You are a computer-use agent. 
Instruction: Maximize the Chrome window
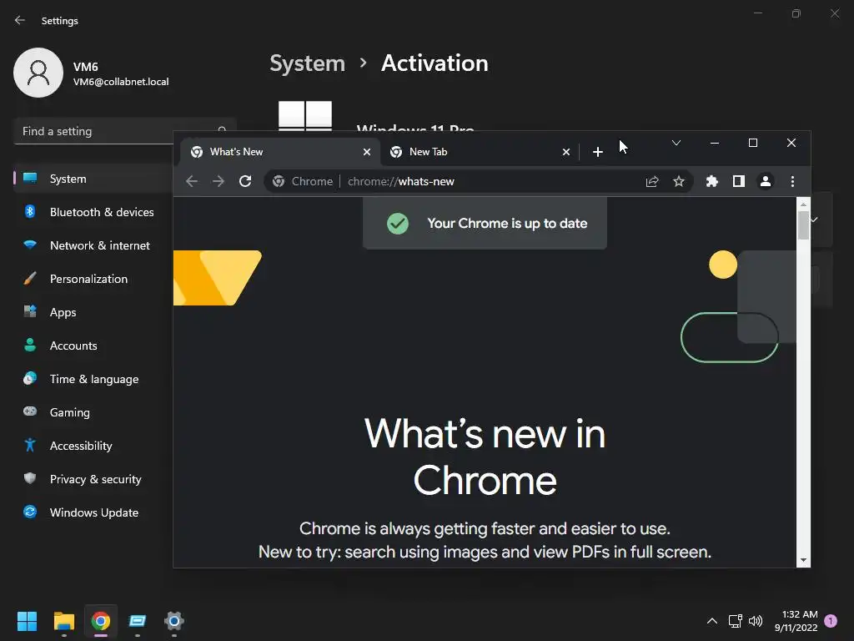point(753,143)
